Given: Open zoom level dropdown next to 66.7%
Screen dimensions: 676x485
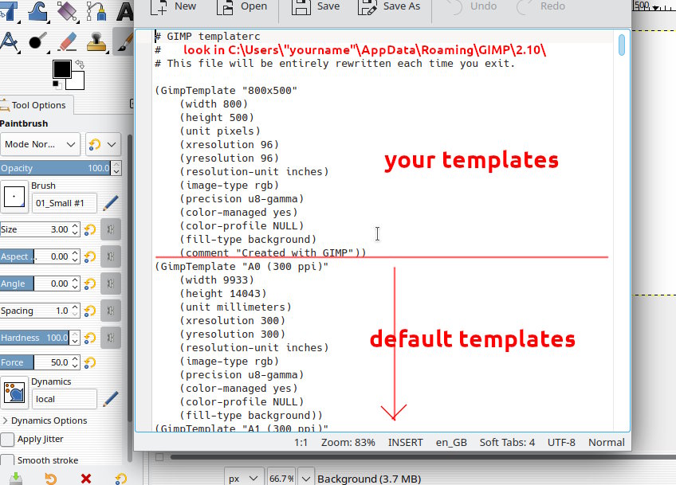Looking at the screenshot, I should pos(306,479).
